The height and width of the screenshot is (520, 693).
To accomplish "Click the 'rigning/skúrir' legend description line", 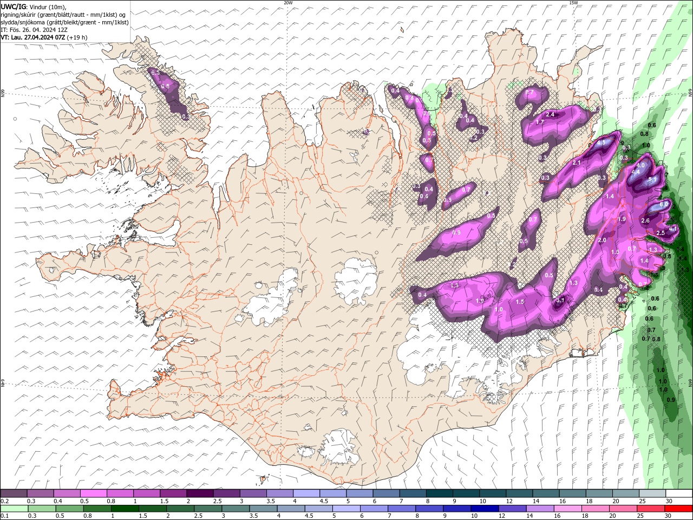I will [64, 15].
